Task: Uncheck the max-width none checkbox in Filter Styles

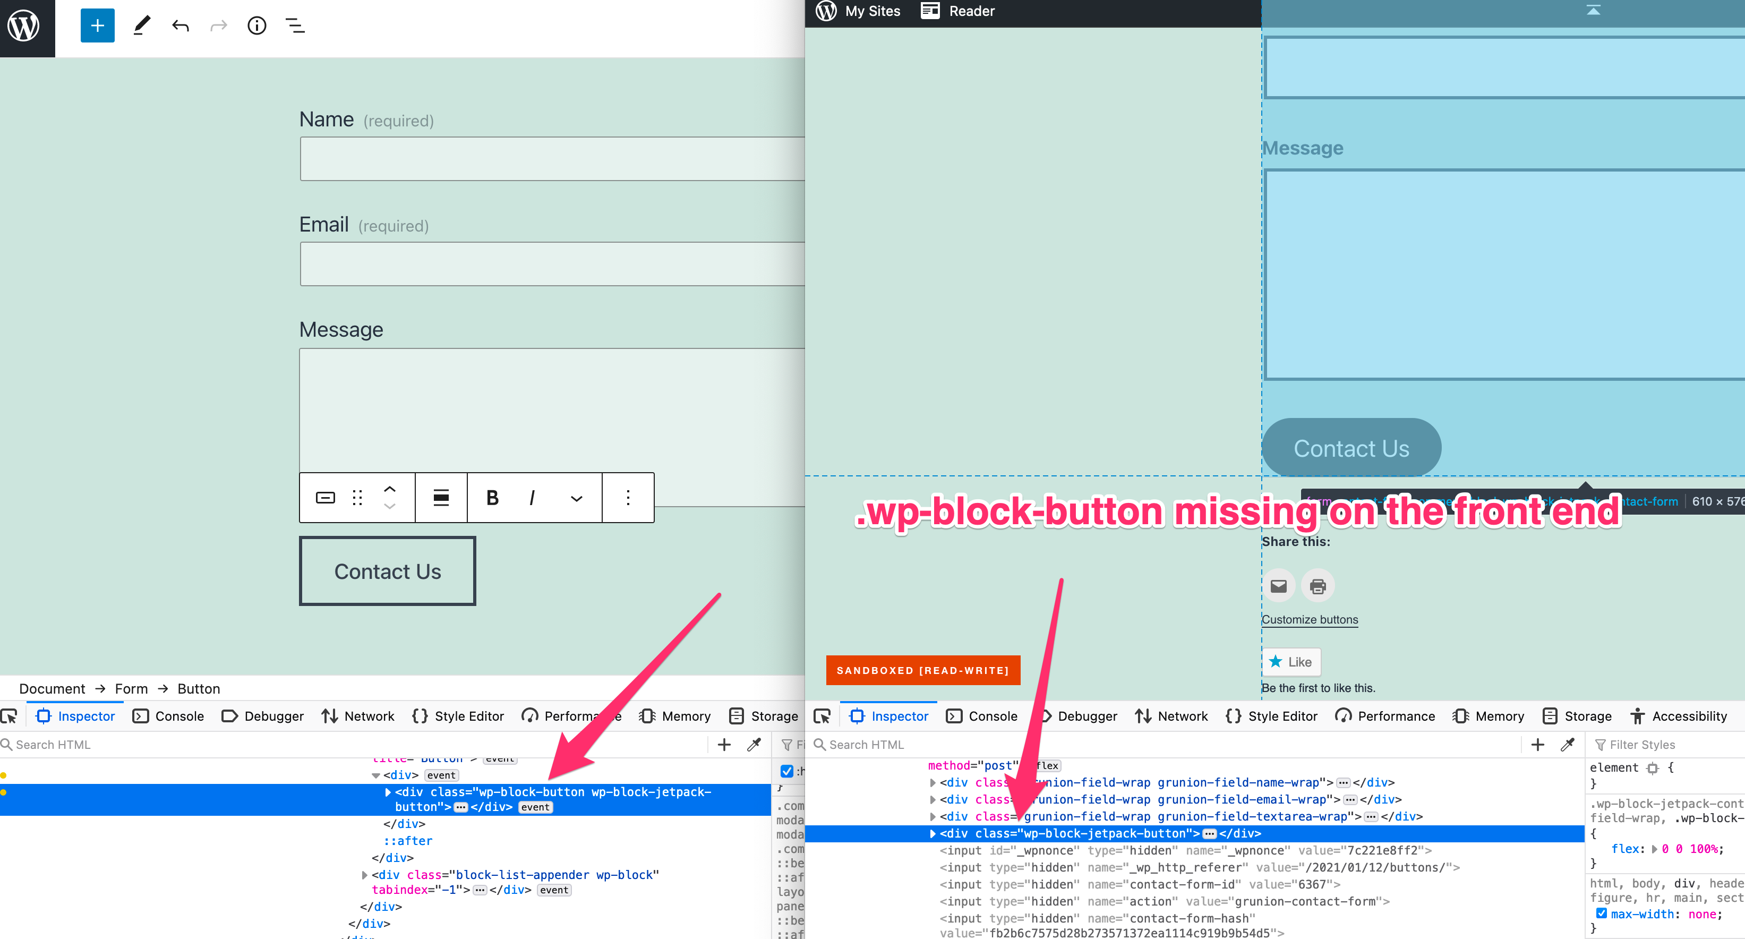Action: tap(1602, 912)
